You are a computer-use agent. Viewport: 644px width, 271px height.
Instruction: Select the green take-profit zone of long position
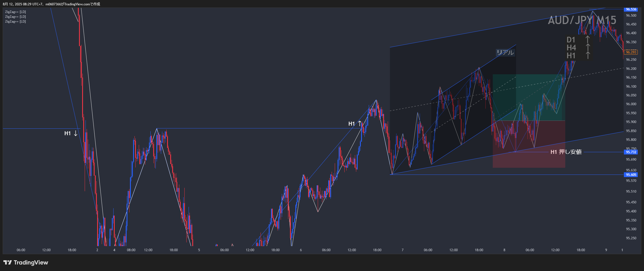pyautogui.click(x=529, y=98)
